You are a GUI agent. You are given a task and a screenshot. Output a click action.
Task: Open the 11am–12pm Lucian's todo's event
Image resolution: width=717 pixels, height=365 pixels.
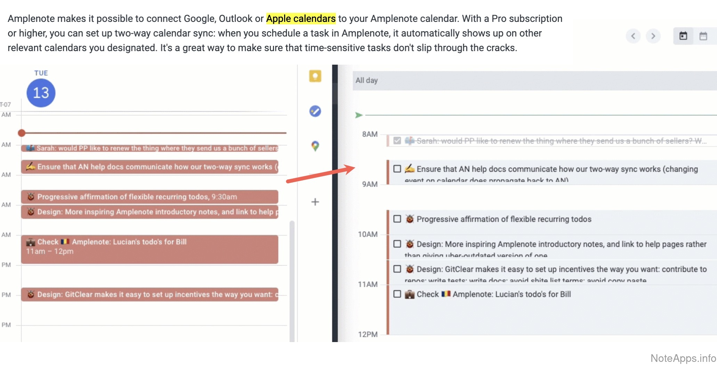coord(150,249)
